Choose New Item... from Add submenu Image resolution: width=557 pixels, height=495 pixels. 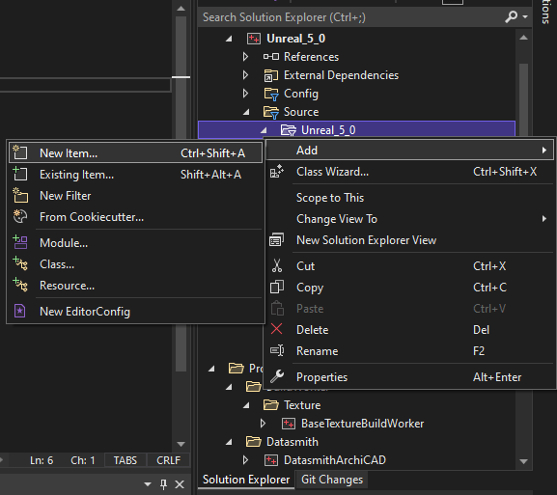point(135,153)
